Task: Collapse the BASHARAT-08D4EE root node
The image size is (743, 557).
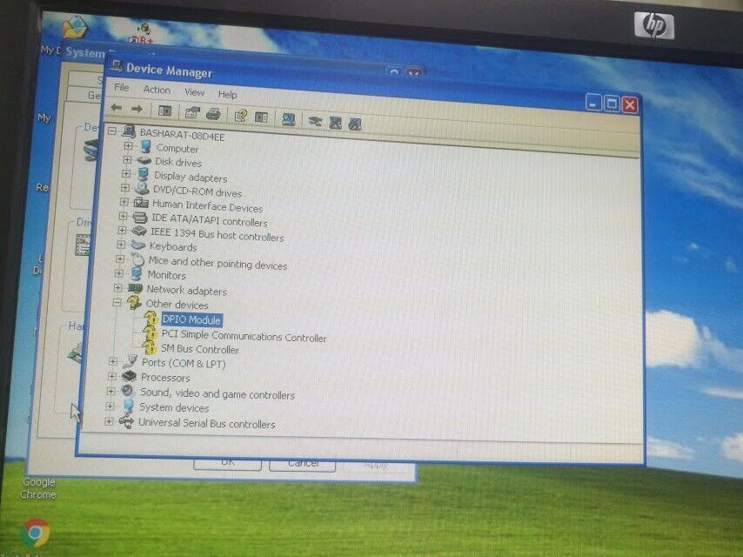Action: click(112, 131)
